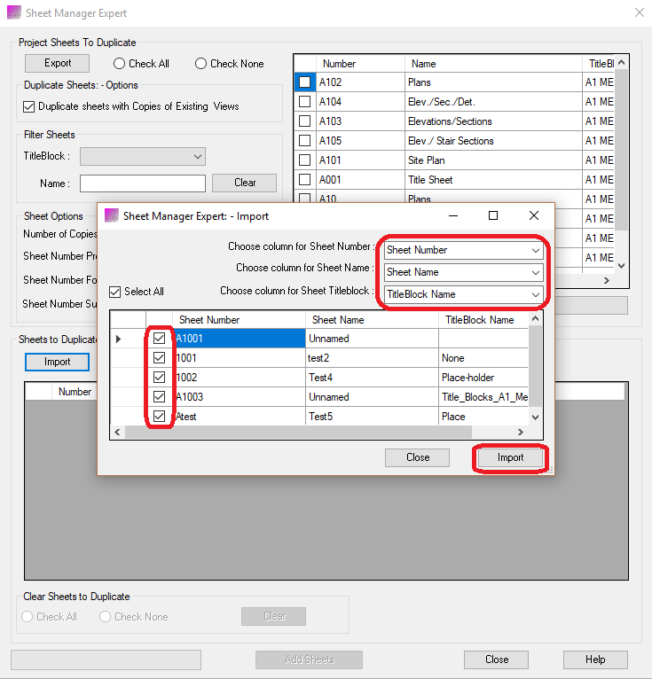Select the Test5 sheet name cell
Image resolution: width=652 pixels, height=679 pixels.
[372, 417]
